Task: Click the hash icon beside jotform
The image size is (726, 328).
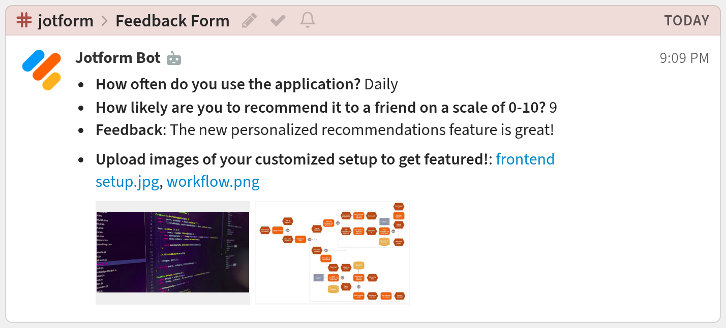Action: coord(24,21)
